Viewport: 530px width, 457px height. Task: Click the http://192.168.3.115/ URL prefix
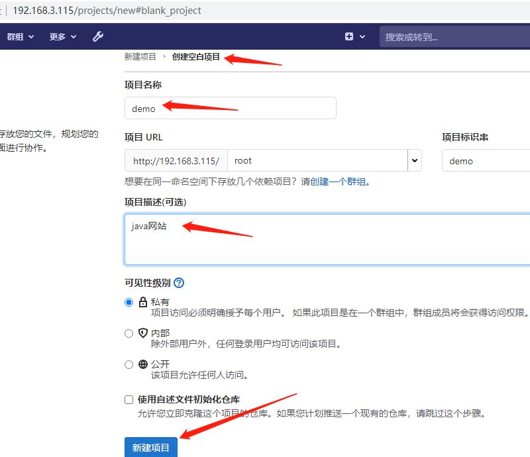coord(176,160)
